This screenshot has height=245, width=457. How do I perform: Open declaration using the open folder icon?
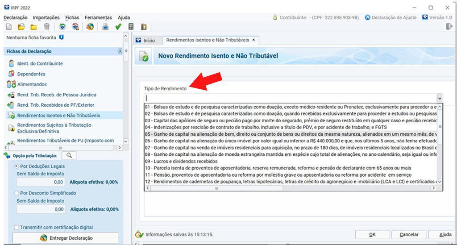click(x=21, y=27)
